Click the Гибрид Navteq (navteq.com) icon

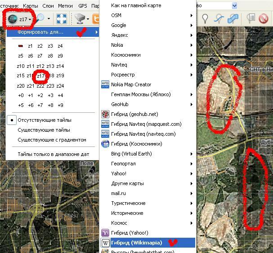[105, 134]
